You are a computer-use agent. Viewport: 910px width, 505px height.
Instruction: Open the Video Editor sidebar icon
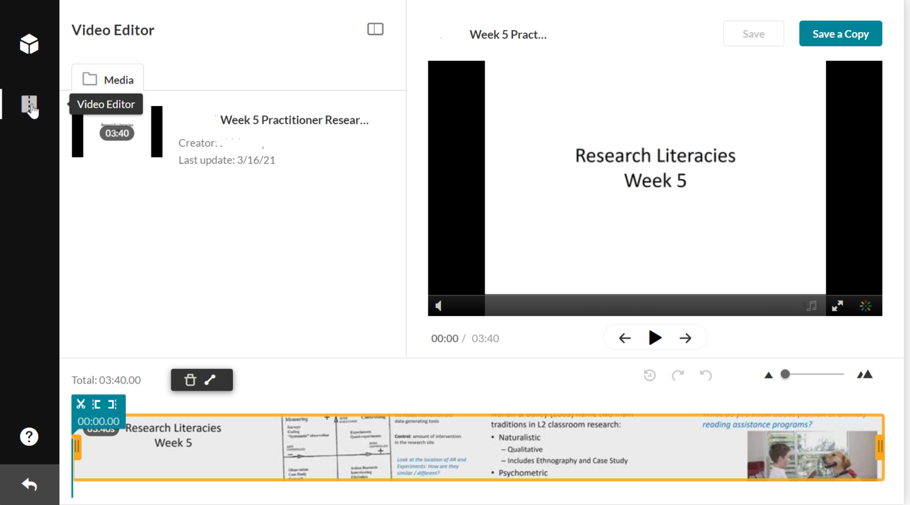tap(29, 104)
